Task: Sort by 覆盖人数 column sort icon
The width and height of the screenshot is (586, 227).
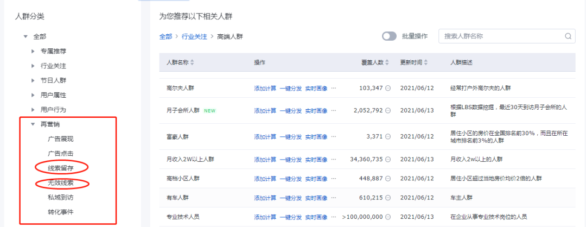Action: [387, 62]
